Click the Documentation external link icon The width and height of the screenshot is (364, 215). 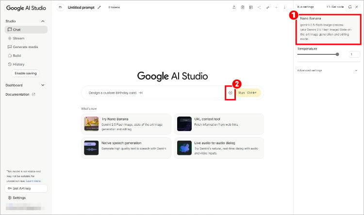[33, 94]
